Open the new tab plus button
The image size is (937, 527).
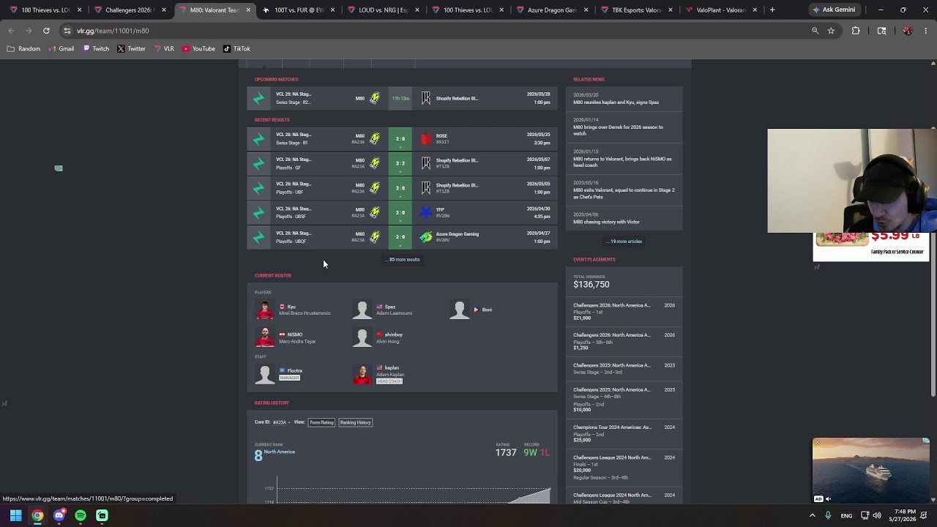[x=772, y=10]
